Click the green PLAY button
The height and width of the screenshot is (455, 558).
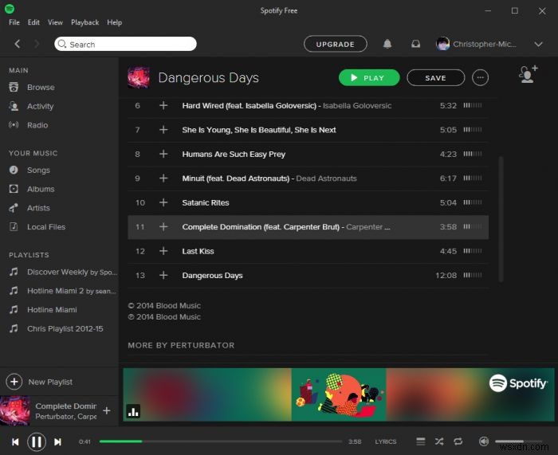[x=369, y=77]
